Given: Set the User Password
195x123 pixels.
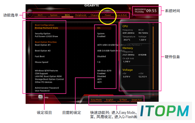Looking at the screenshot, I should 42,91.
